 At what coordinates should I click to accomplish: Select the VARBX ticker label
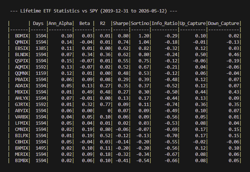(x=22, y=117)
